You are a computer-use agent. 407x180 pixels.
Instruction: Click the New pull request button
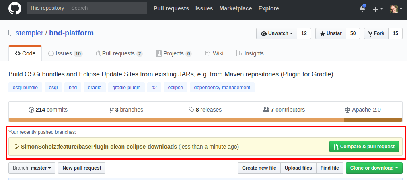82,168
